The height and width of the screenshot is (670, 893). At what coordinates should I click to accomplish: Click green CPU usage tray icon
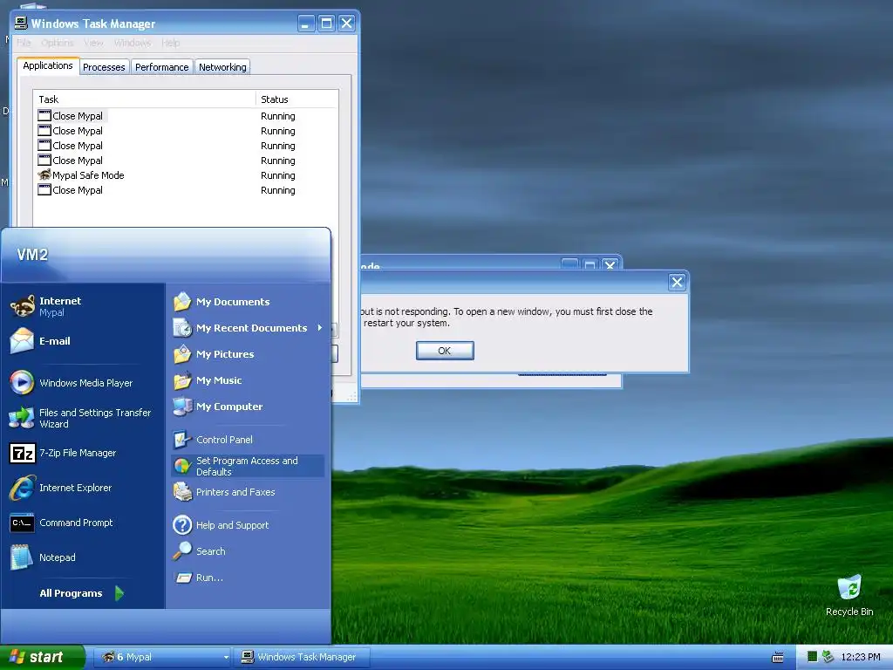coord(812,657)
